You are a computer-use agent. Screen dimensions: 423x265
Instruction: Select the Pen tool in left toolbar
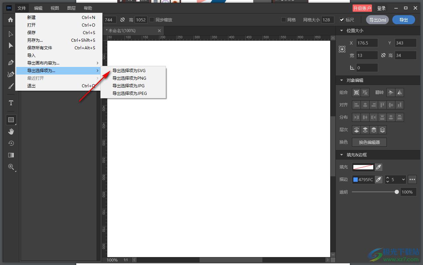pos(11,63)
